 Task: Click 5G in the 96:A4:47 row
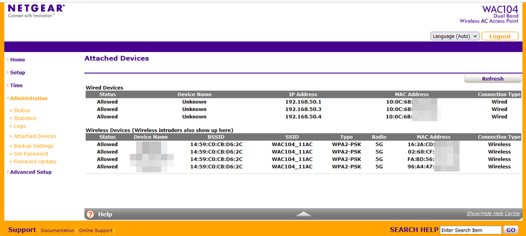coord(379,167)
